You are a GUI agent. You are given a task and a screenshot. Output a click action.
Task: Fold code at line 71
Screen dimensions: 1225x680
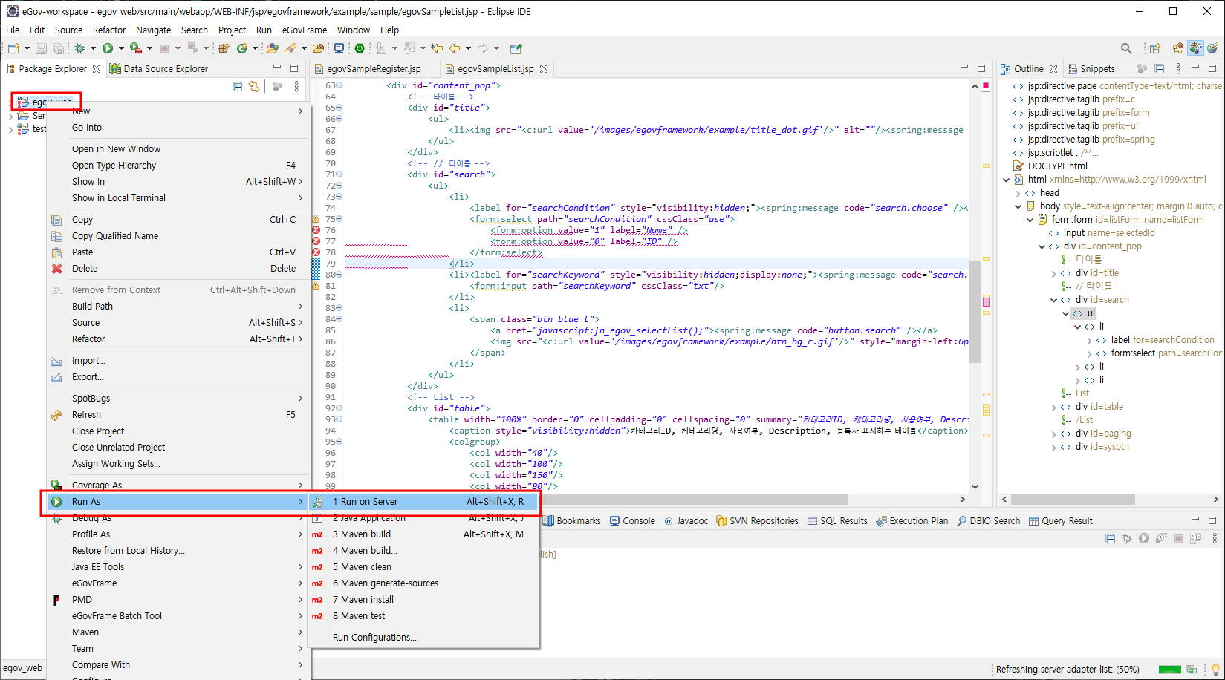pos(339,174)
